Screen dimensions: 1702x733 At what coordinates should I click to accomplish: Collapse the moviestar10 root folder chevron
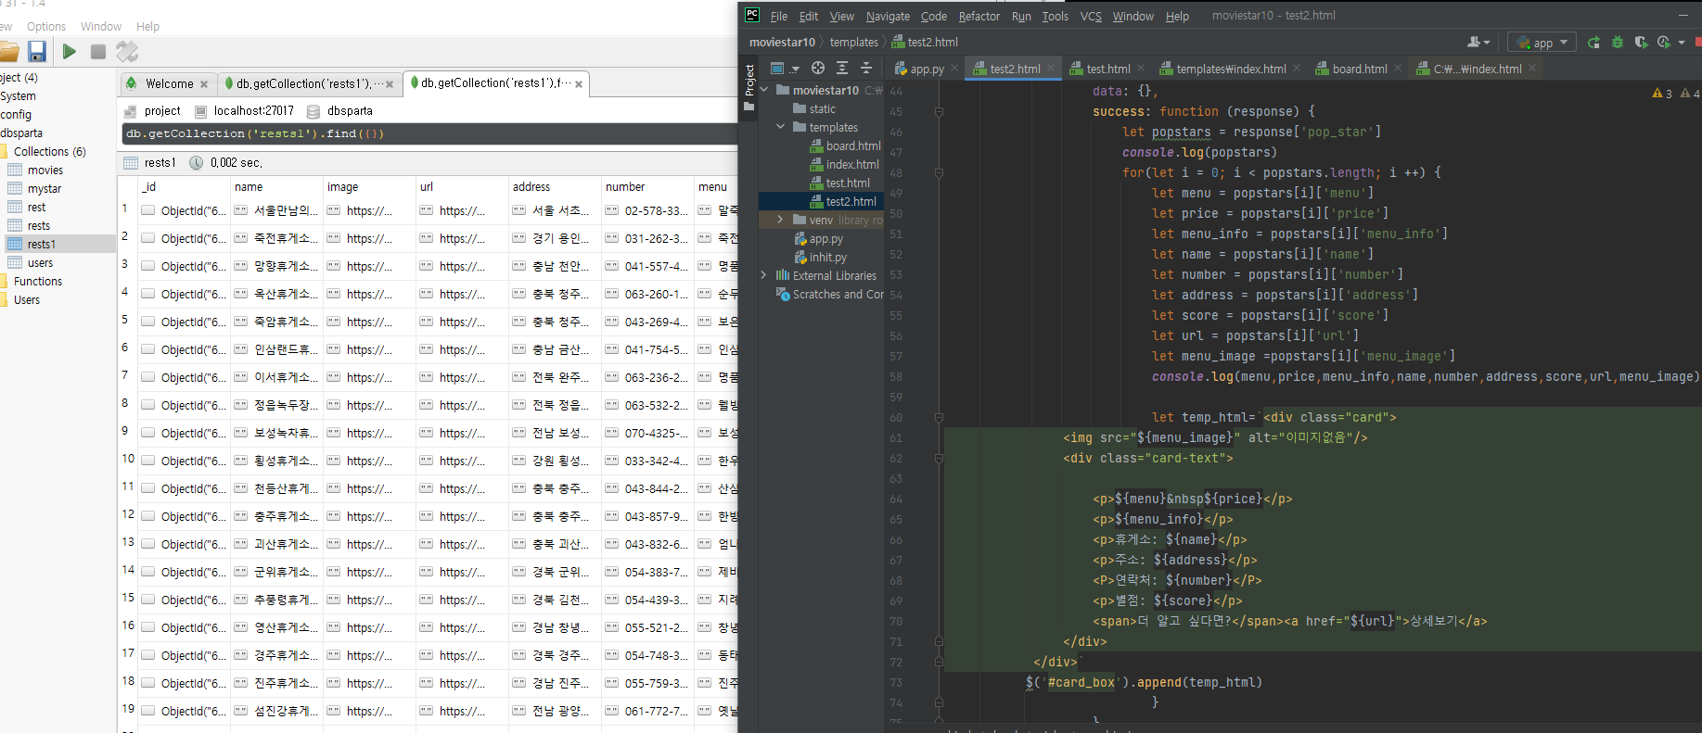click(x=764, y=90)
